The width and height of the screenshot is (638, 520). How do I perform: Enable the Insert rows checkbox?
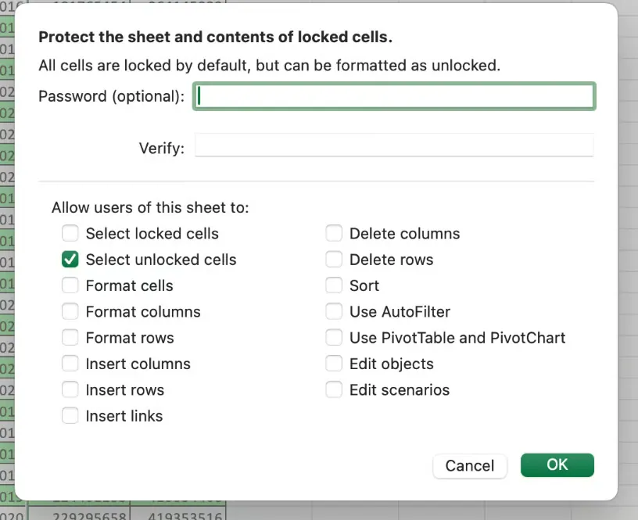(x=70, y=389)
